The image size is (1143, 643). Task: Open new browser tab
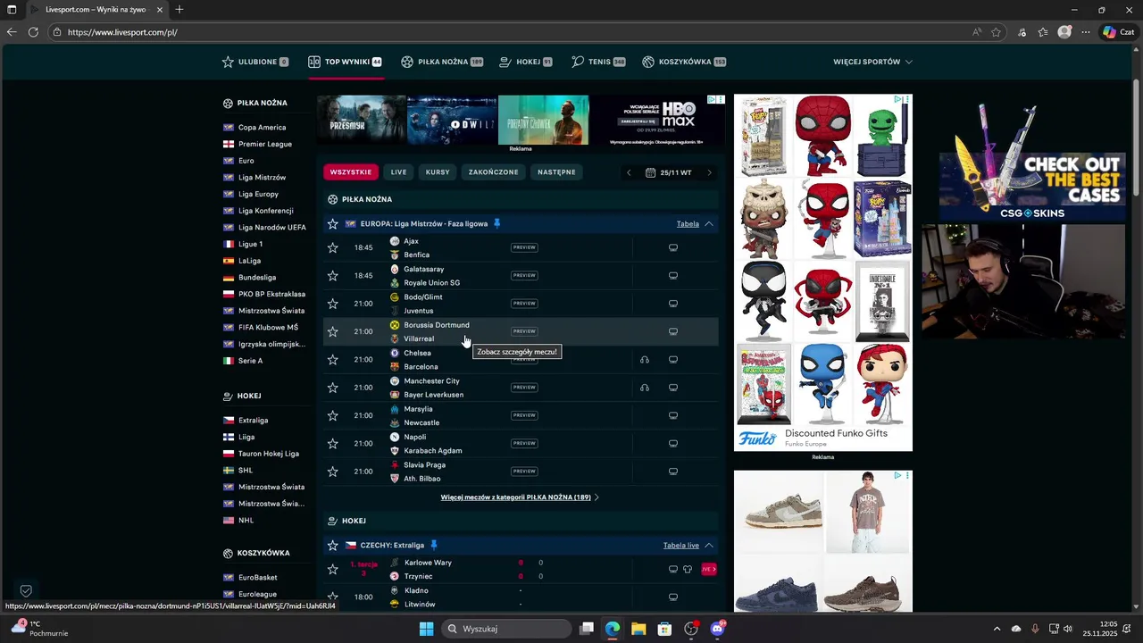coord(179,10)
